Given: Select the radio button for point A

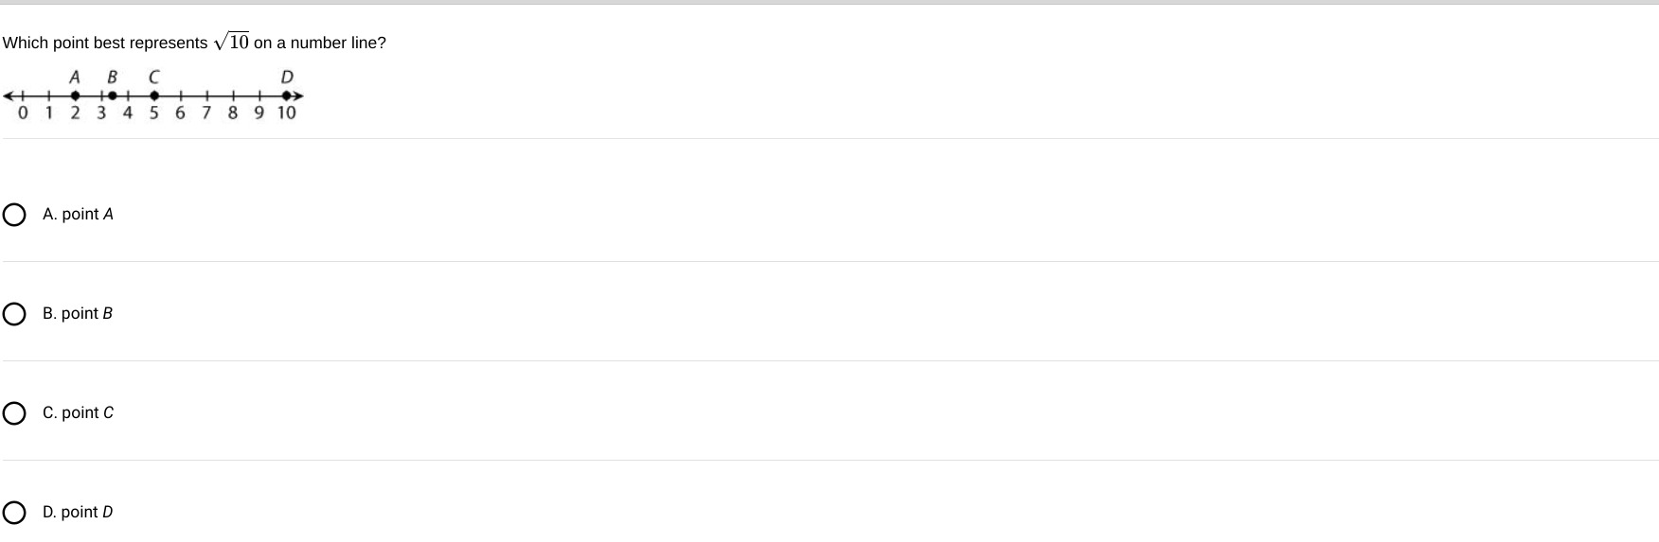Looking at the screenshot, I should coord(14,215).
